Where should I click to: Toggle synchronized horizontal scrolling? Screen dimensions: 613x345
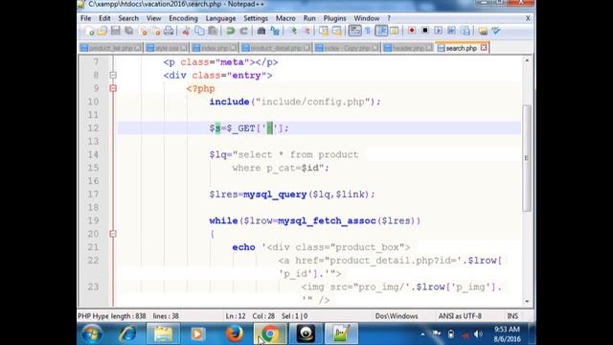point(336,31)
